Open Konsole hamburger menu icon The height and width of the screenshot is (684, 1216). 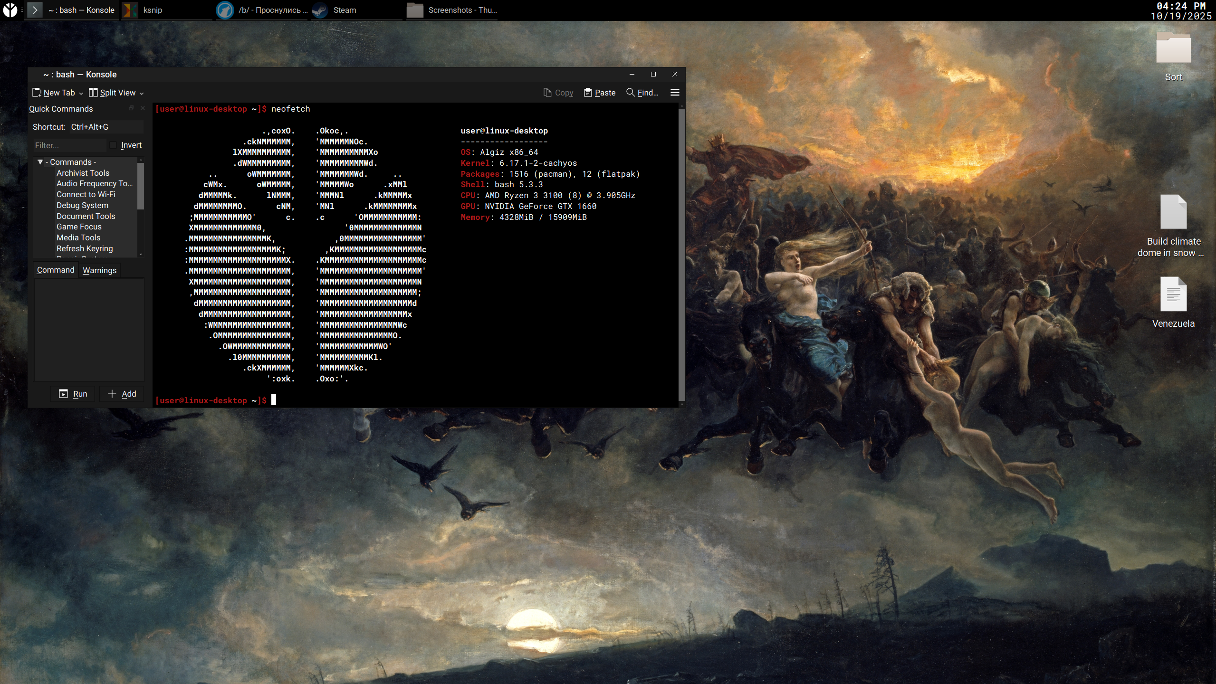pos(674,93)
